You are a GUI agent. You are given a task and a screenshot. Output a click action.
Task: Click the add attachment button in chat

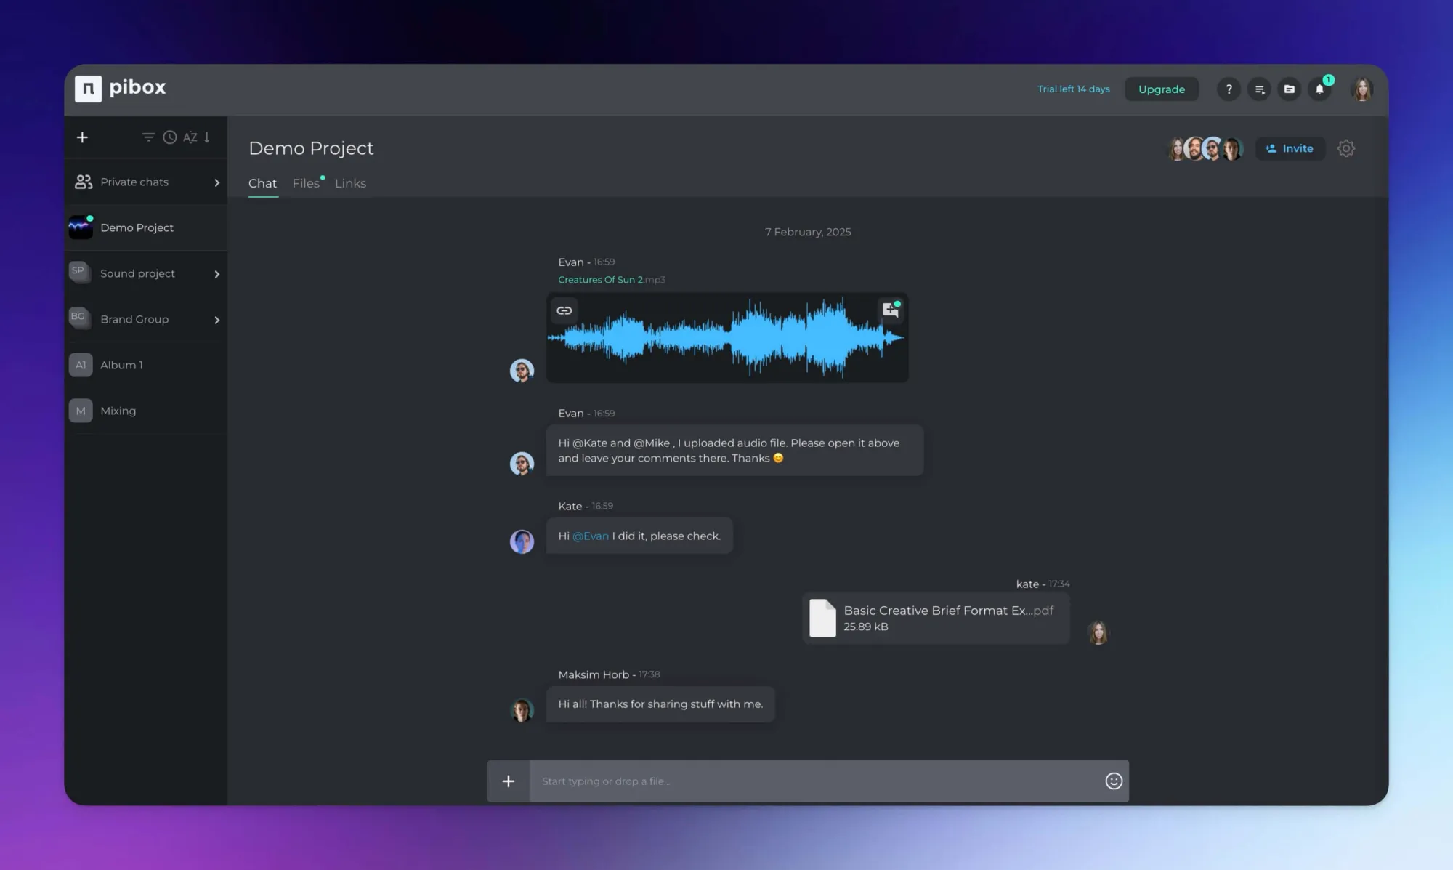click(x=508, y=780)
